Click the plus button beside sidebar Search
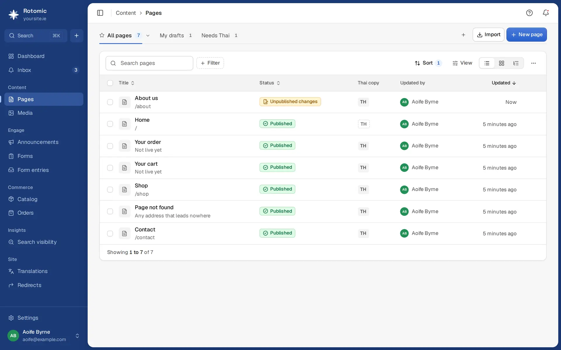The image size is (561, 350). click(x=77, y=36)
